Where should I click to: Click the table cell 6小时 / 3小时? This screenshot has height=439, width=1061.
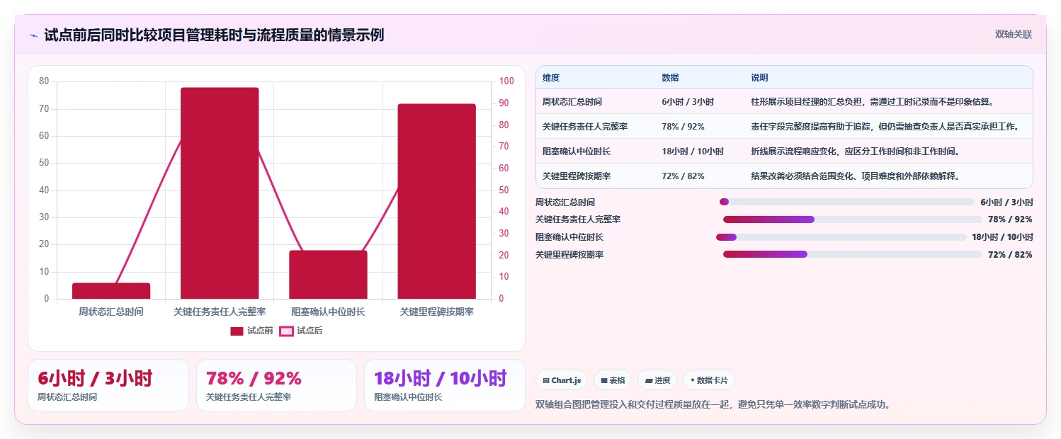click(x=700, y=101)
